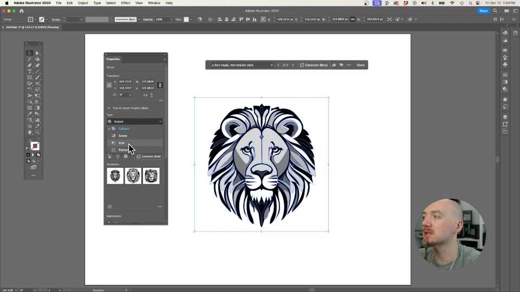Click the blue Share button
520x292 pixels.
pos(483,11)
